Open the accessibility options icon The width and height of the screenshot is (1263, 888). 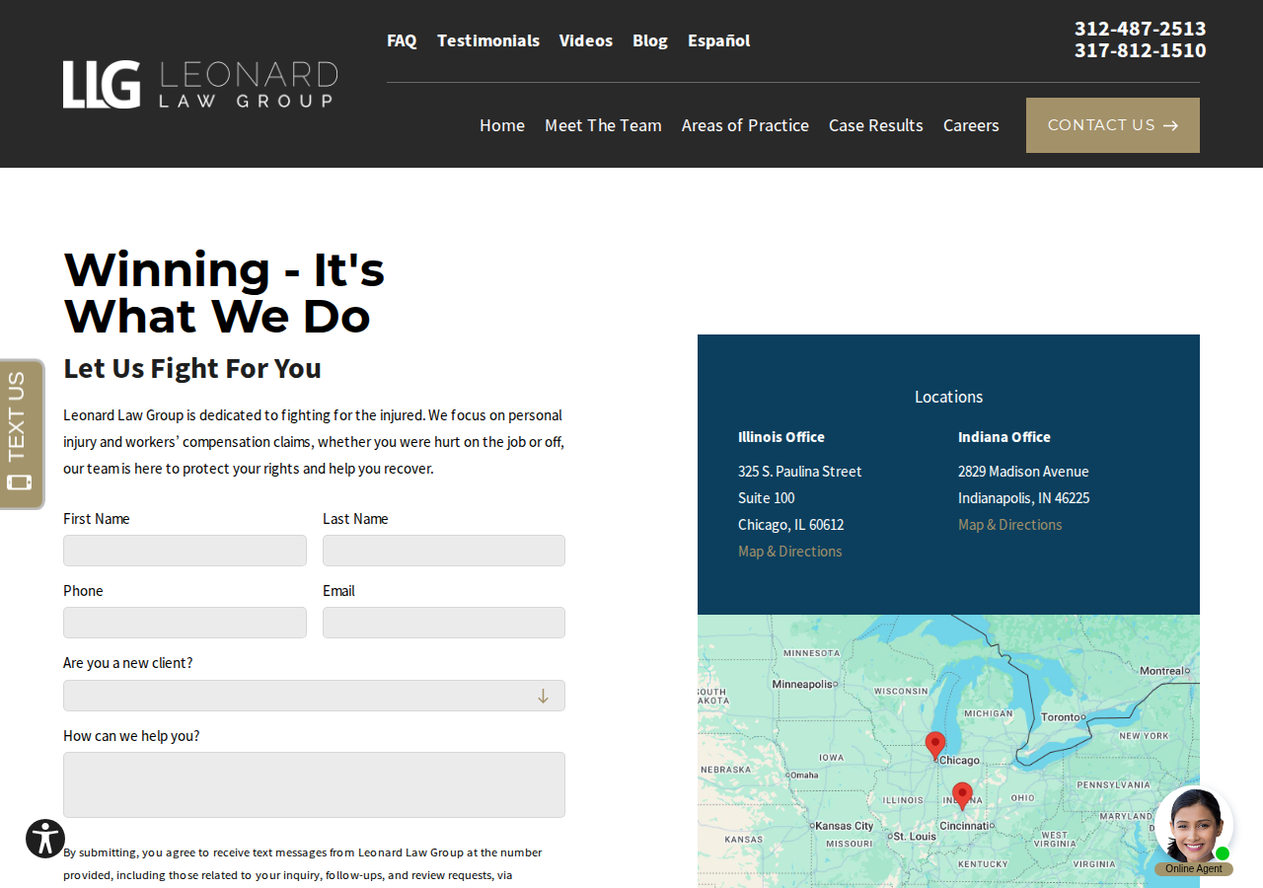pos(45,839)
